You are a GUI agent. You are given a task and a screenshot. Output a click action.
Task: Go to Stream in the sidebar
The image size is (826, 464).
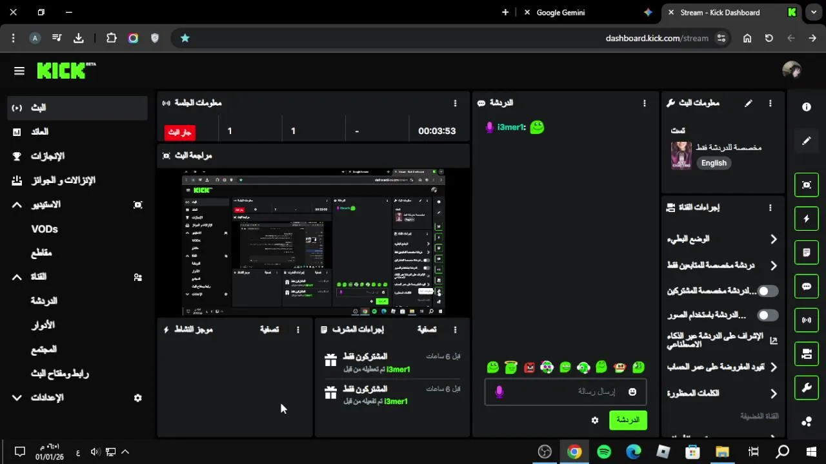point(77,108)
